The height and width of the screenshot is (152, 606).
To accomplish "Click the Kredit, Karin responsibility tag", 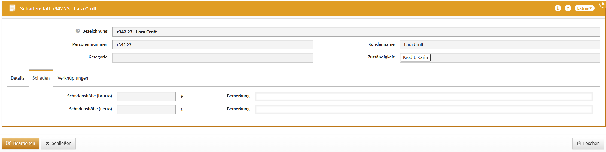I will point(415,57).
